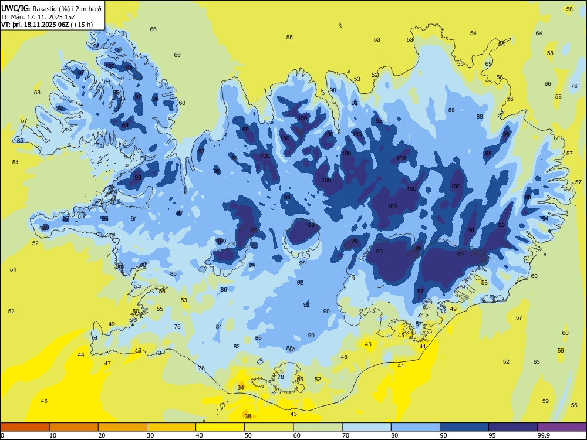
Task: Click the medium blue 80–90 legend swatch
Action: pyautogui.click(x=416, y=427)
